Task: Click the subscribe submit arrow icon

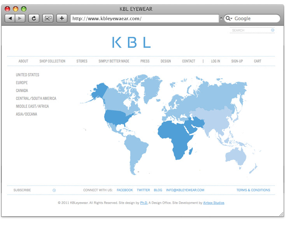Action: pos(54,190)
